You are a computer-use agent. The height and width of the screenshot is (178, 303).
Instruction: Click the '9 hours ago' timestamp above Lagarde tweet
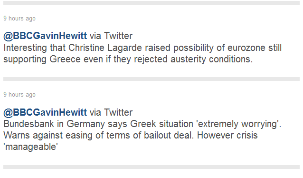click(19, 19)
